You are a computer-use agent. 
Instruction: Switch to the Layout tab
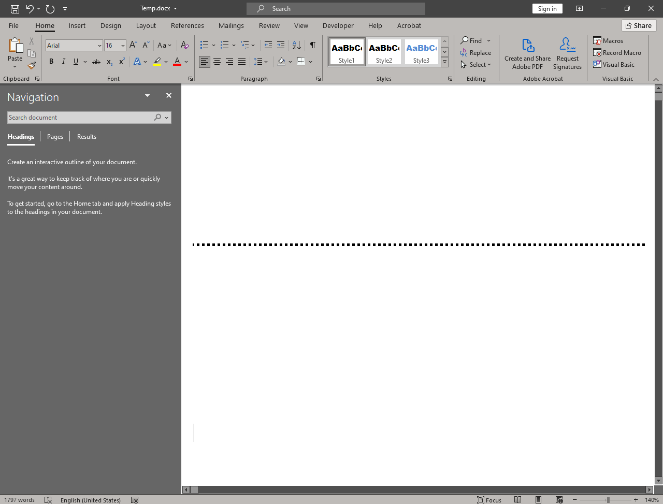click(x=146, y=25)
